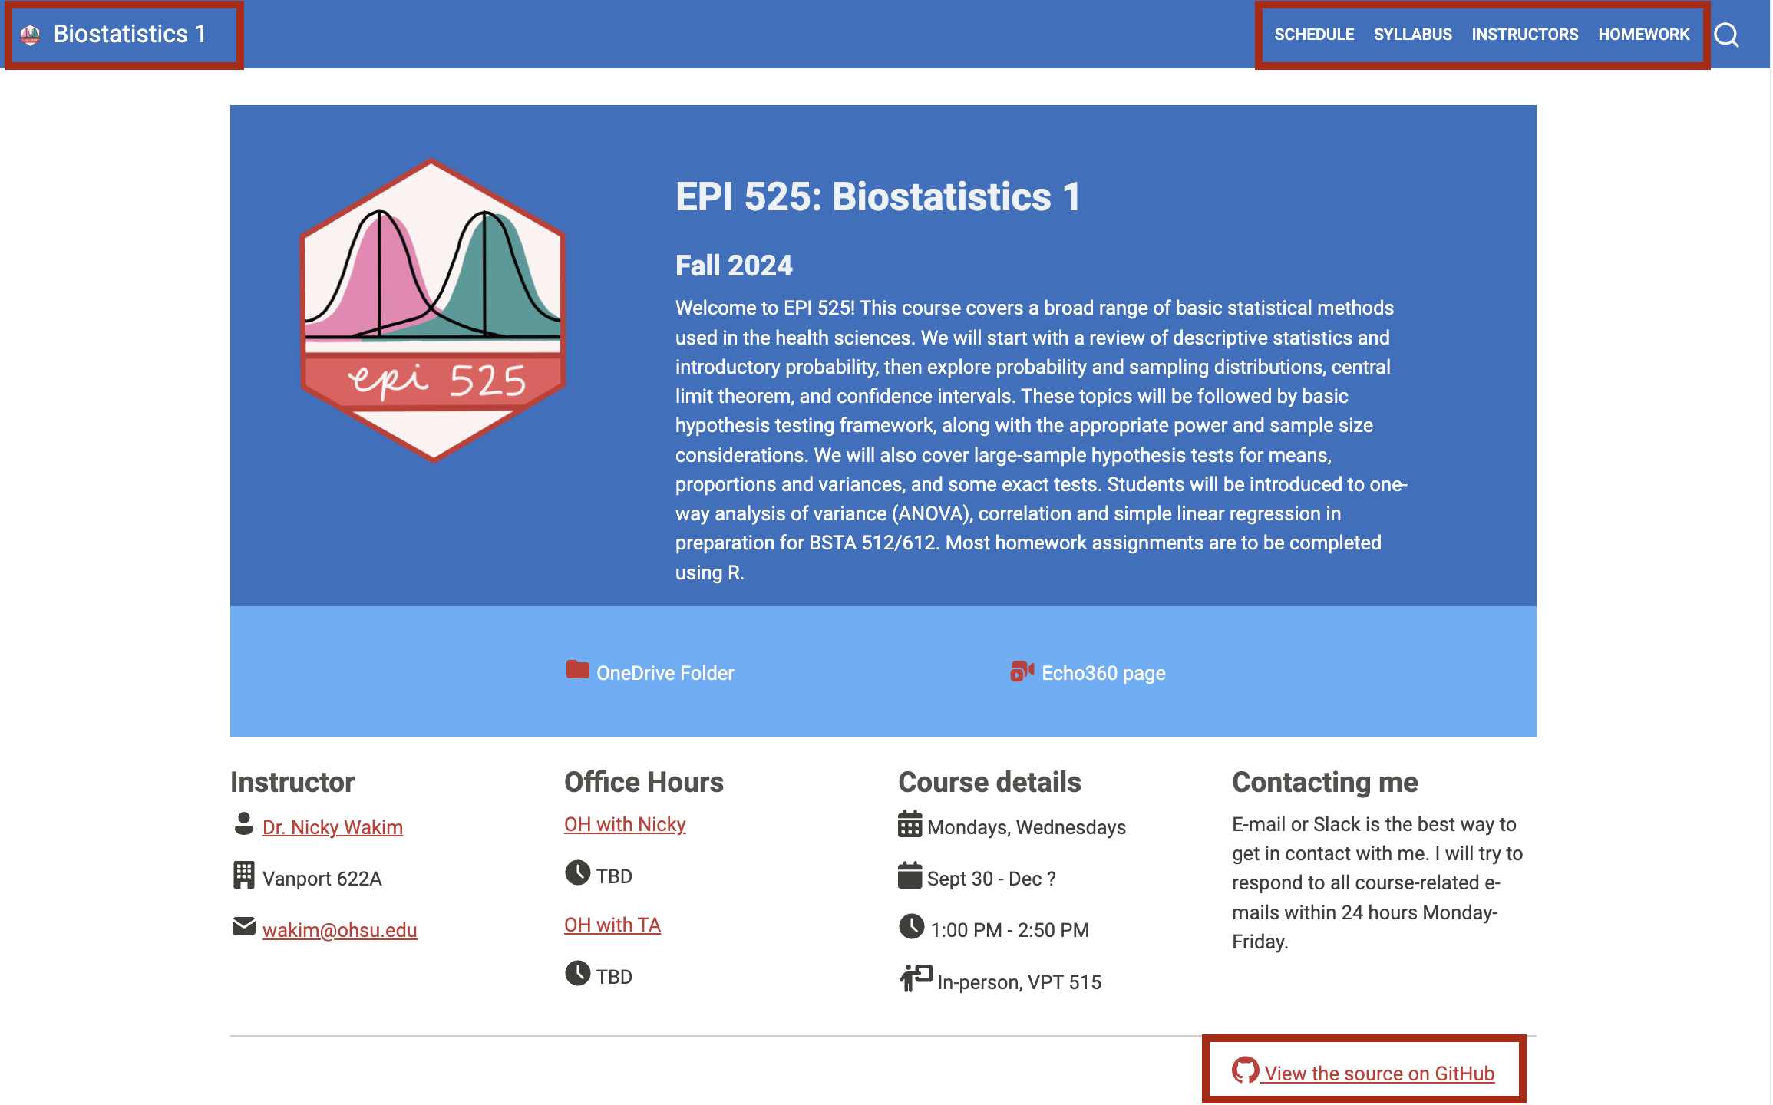Open the OH with Nicky link
The height and width of the screenshot is (1105, 1773).
coord(625,824)
